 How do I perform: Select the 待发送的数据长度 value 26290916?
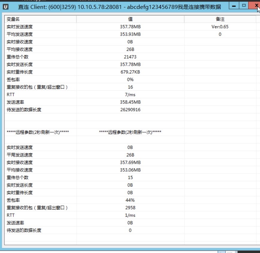(x=130, y=110)
